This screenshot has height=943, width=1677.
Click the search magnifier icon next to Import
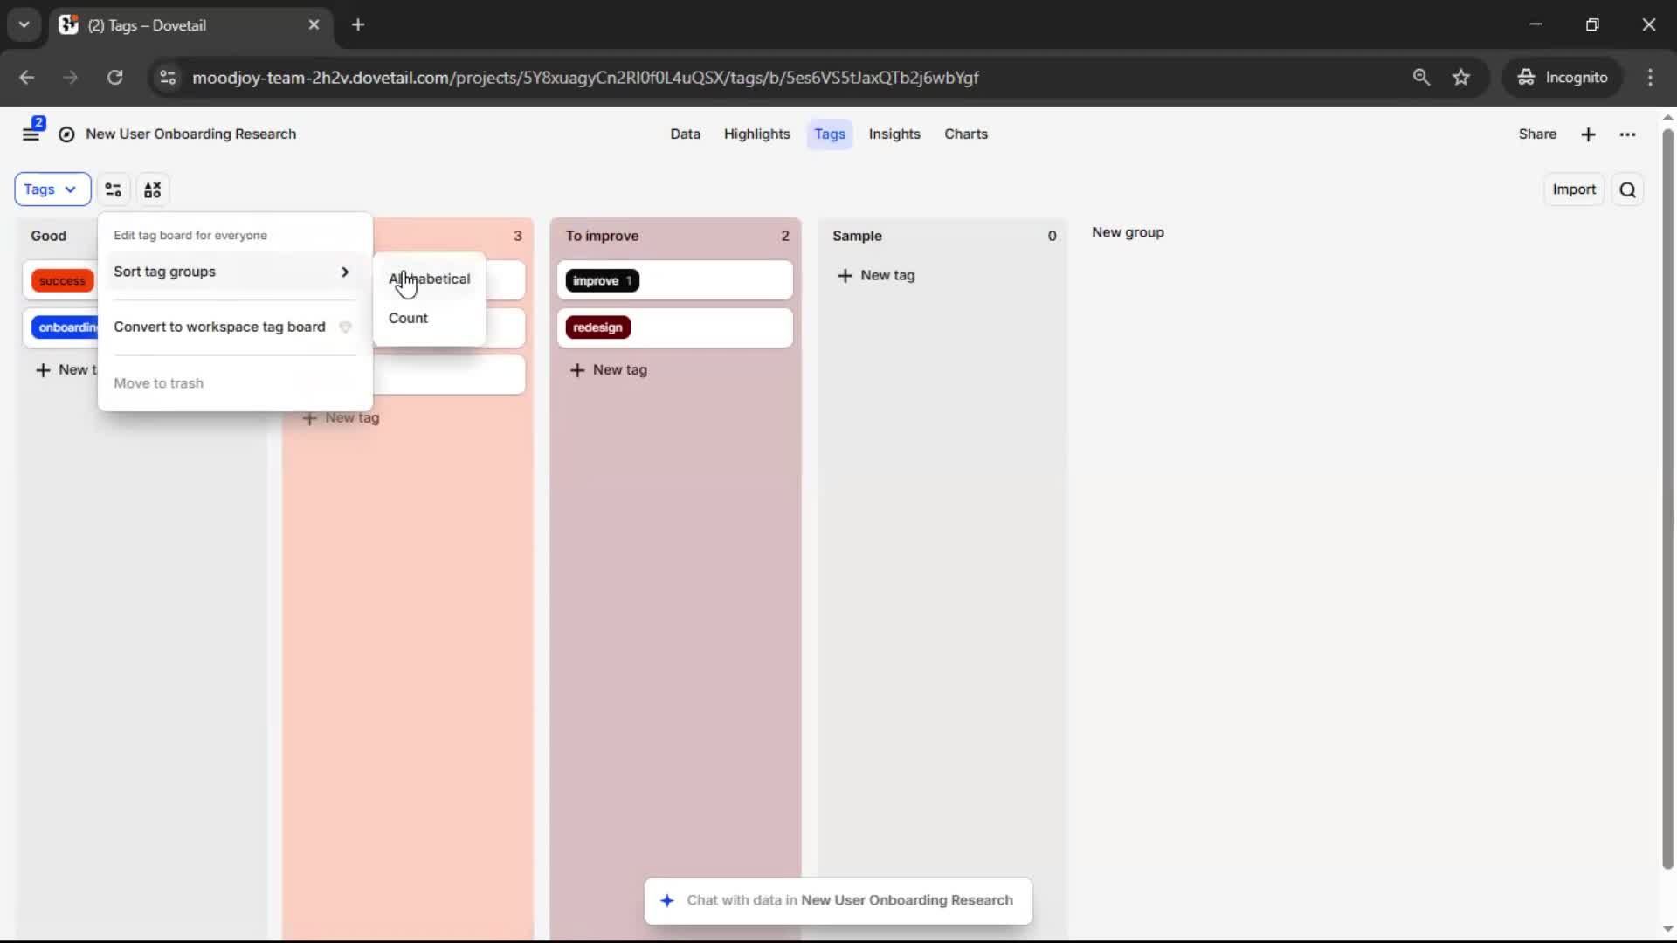click(1627, 189)
